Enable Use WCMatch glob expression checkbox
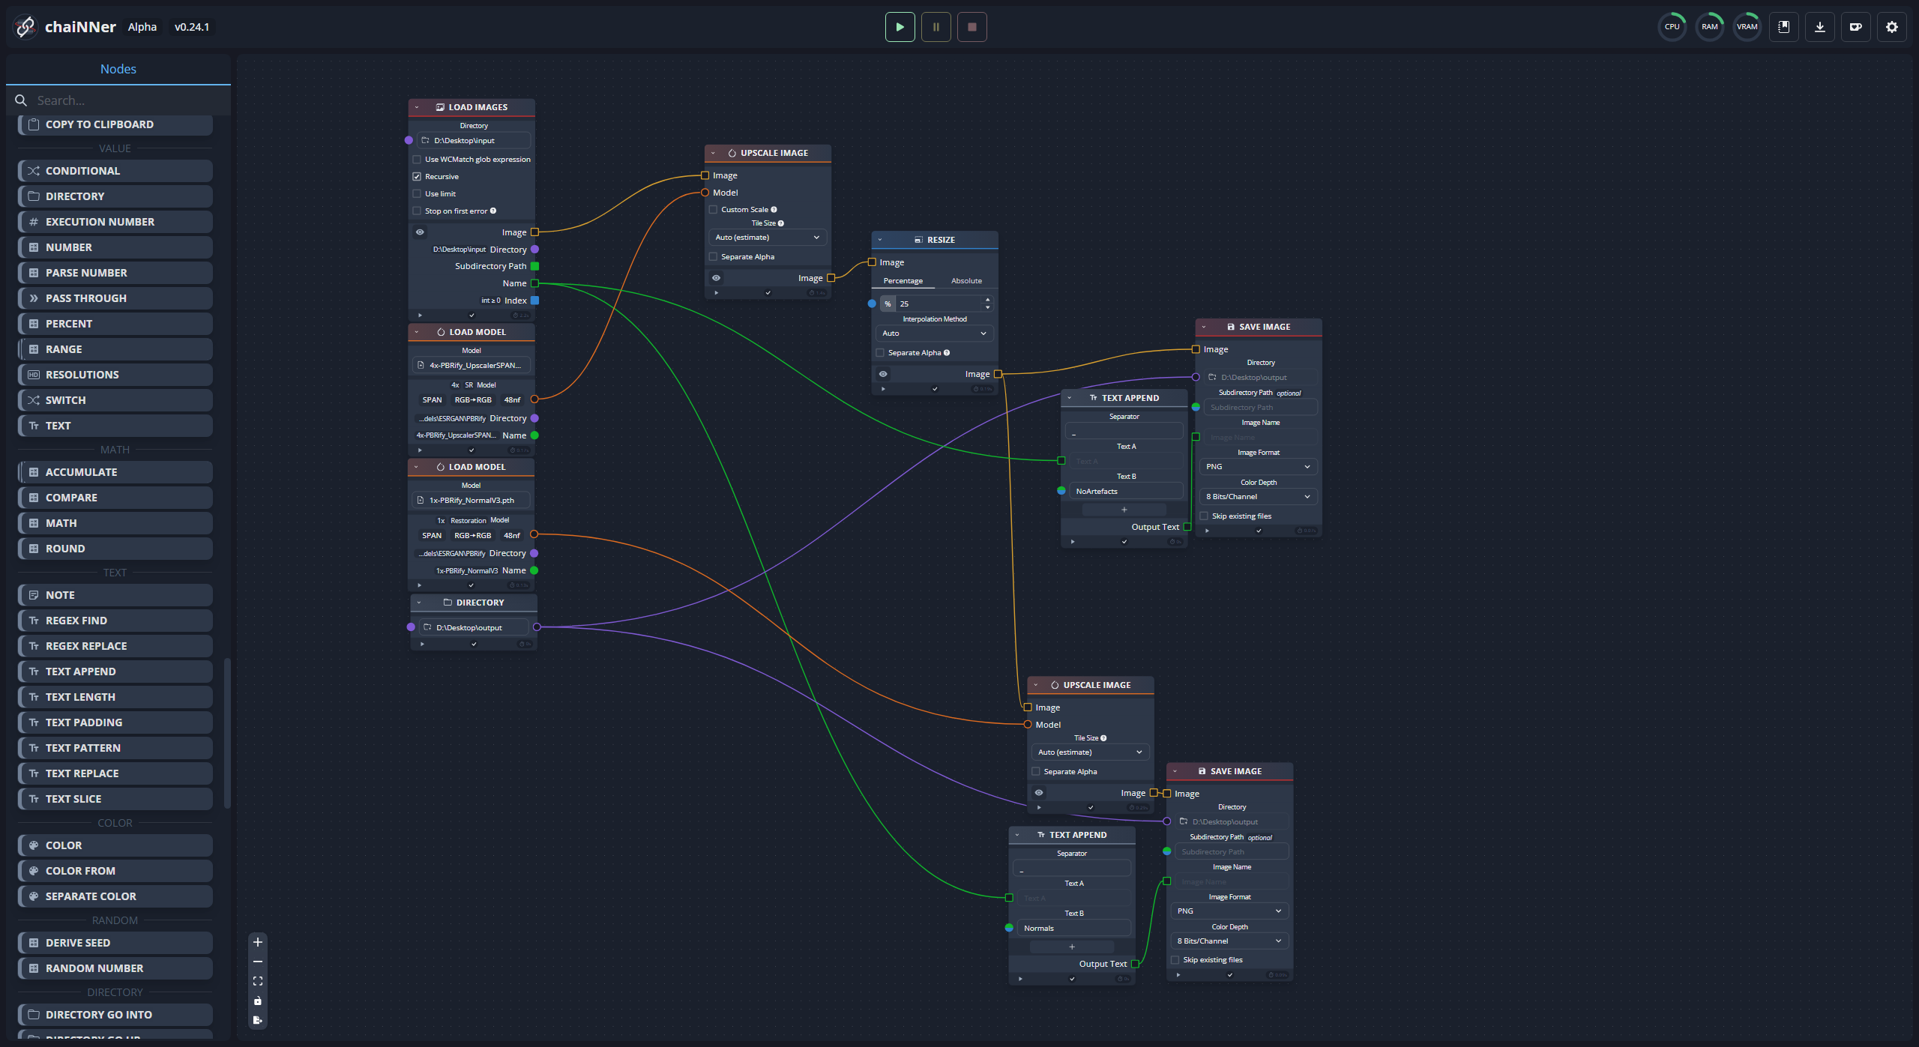Image resolution: width=1919 pixels, height=1047 pixels. [x=417, y=160]
